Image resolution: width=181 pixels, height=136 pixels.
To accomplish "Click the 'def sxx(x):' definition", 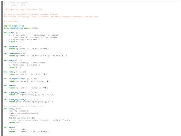I will pyautogui.click(x=10, y=86).
